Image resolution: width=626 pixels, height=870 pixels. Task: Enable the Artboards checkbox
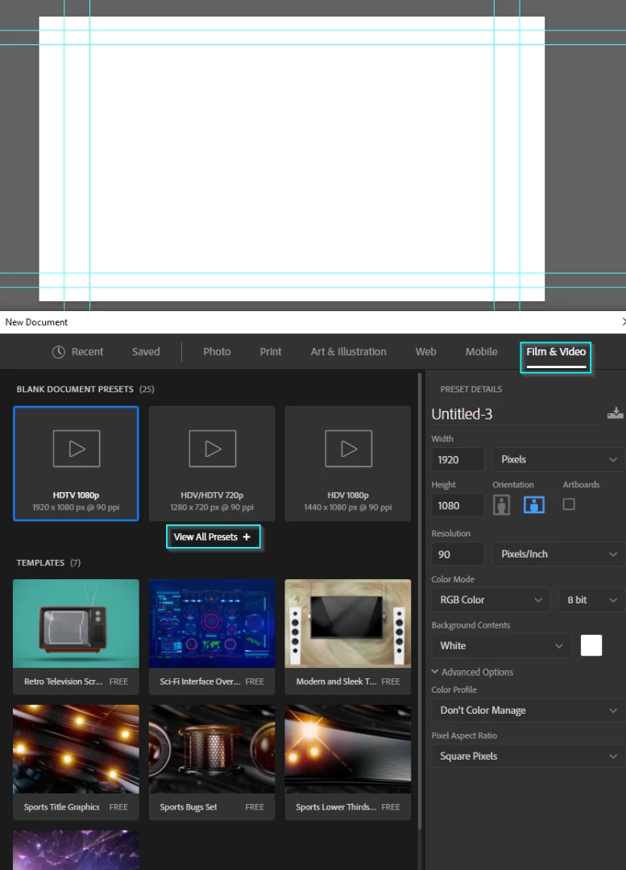tap(569, 504)
